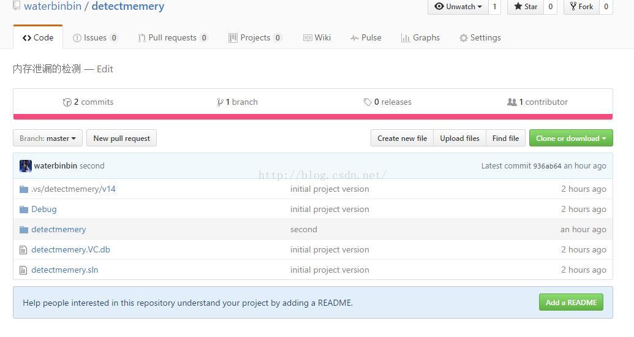Click the Settings gear icon
Screen dimensions: 634x337
point(464,38)
